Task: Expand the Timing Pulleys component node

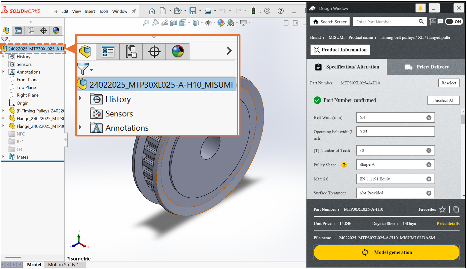Action: tap(3, 111)
